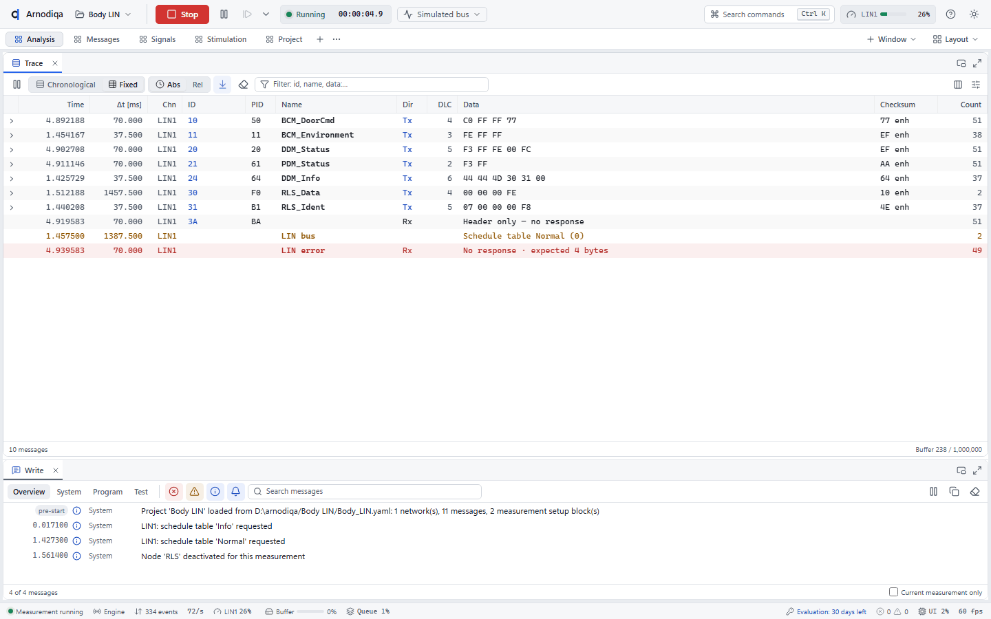Stop the running measurement
991x619 pixels.
pos(182,14)
